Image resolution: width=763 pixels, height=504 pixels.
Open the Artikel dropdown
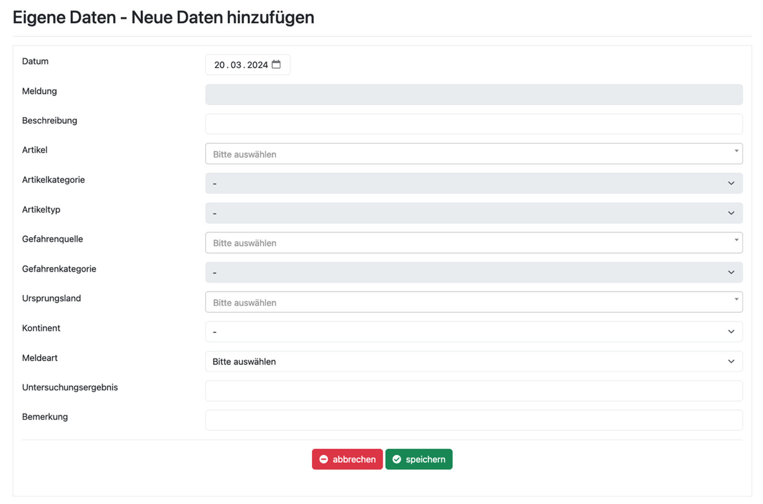(474, 154)
